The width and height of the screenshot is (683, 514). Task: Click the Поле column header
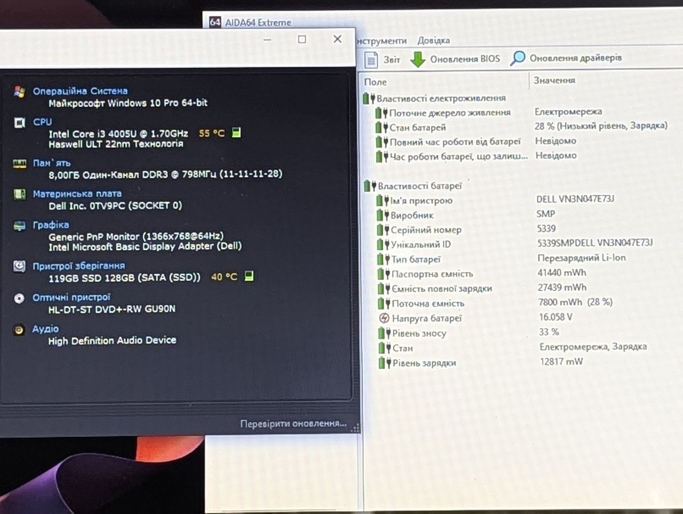tap(375, 82)
